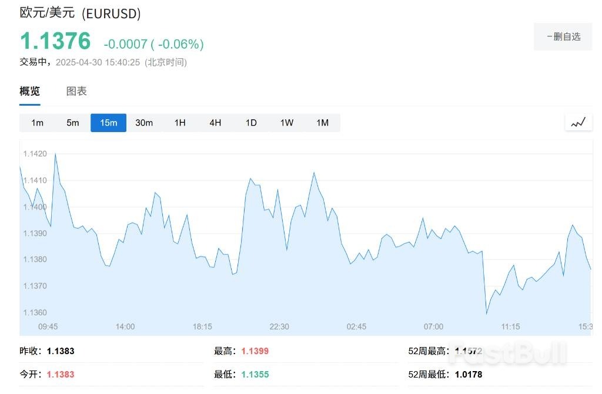Choose the 1D daily interval
The width and height of the screenshot is (602, 394).
coord(251,123)
